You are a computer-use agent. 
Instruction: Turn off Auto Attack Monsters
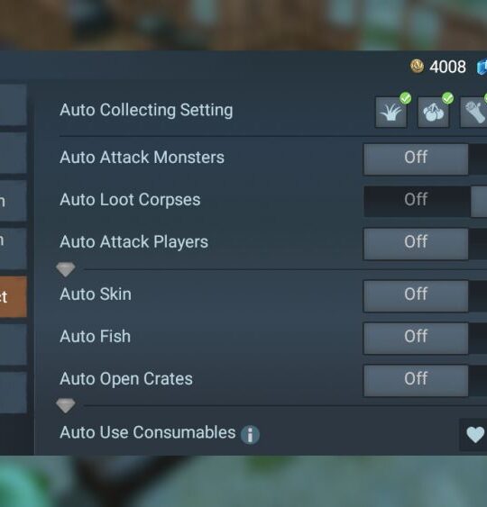tap(416, 159)
